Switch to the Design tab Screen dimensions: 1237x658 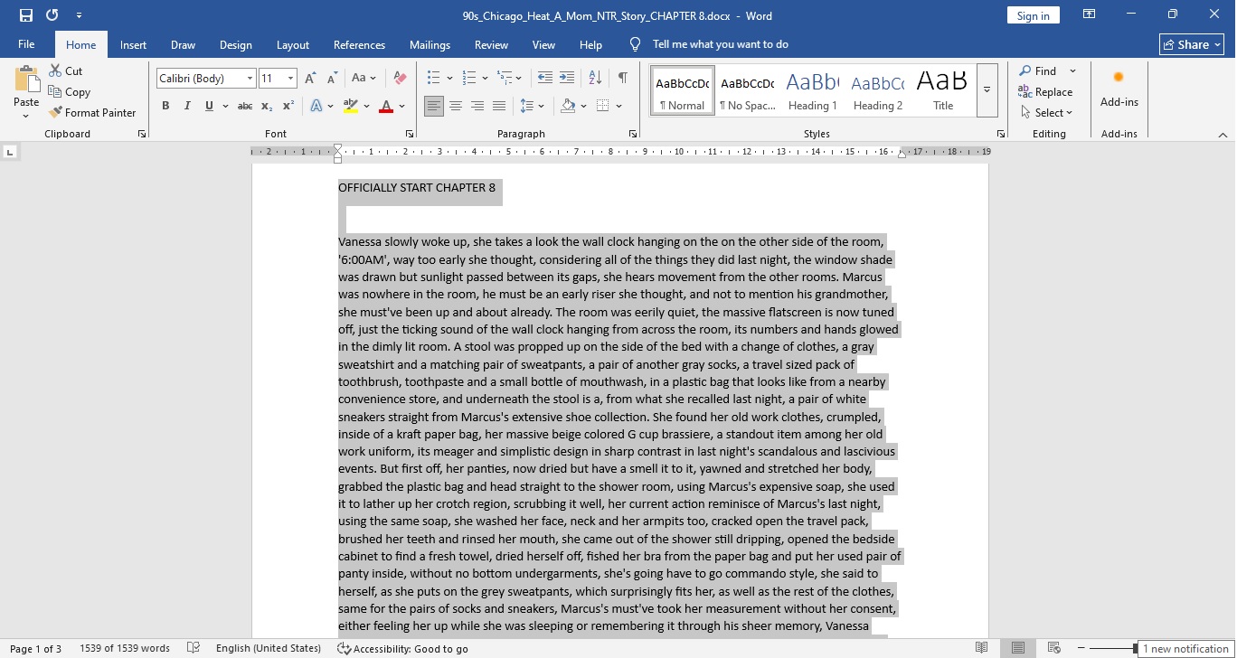(236, 45)
